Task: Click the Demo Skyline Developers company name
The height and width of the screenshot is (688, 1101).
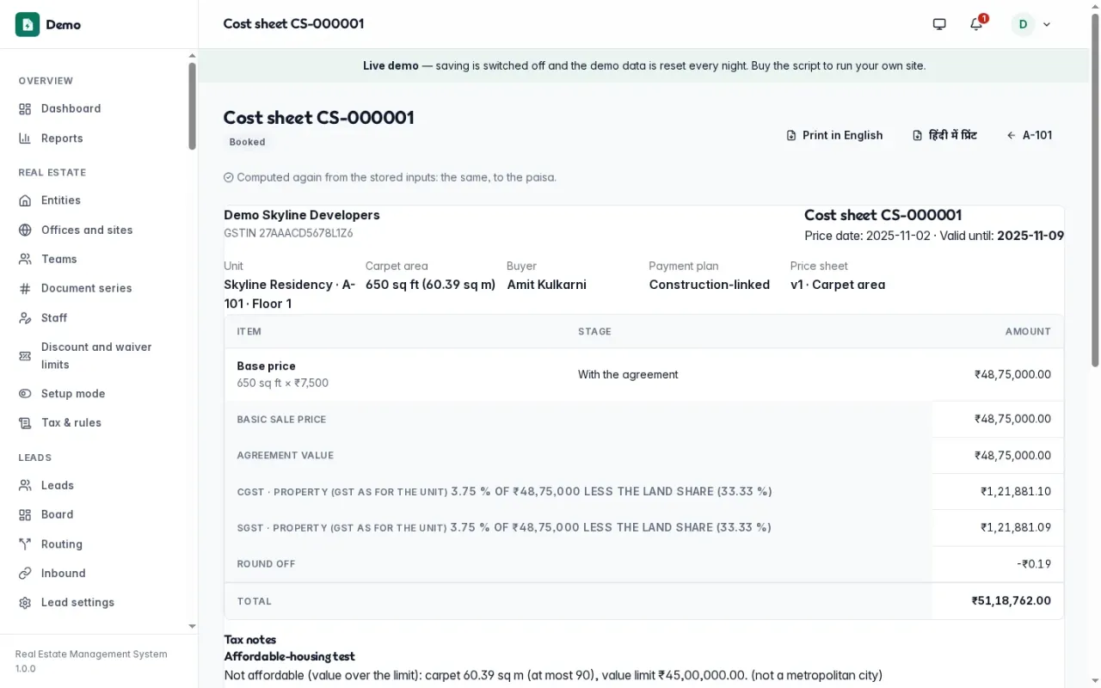Action: pos(302,215)
